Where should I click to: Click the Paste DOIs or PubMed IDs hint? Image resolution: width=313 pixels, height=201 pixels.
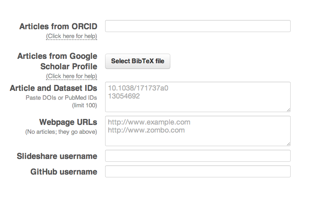[x=61, y=98]
